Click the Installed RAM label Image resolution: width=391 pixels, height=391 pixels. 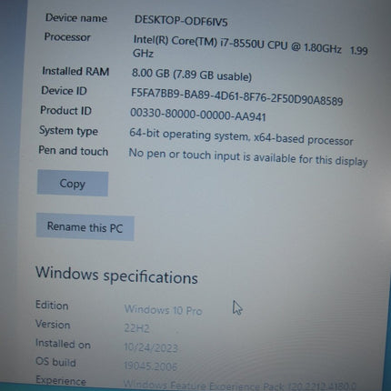coord(75,71)
